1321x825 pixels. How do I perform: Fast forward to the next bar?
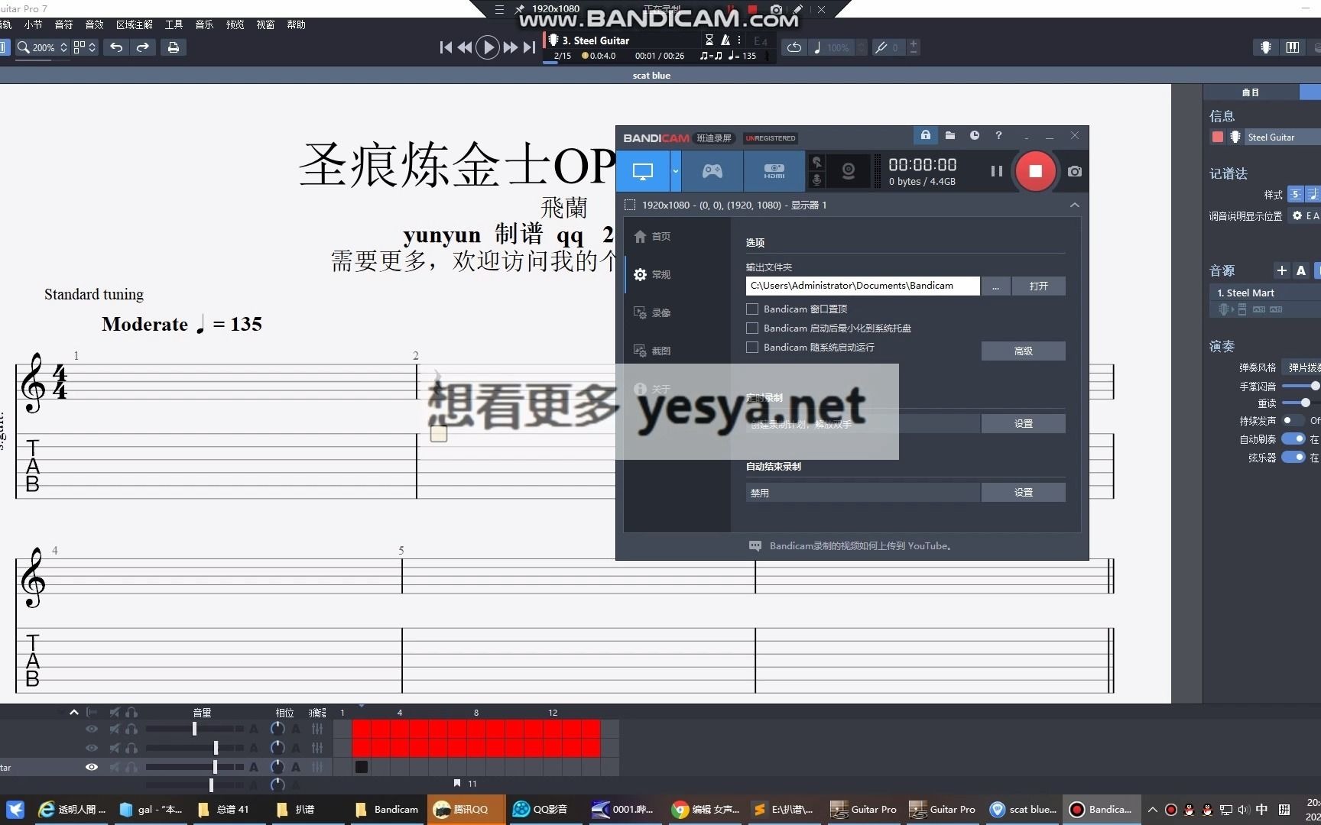click(510, 47)
